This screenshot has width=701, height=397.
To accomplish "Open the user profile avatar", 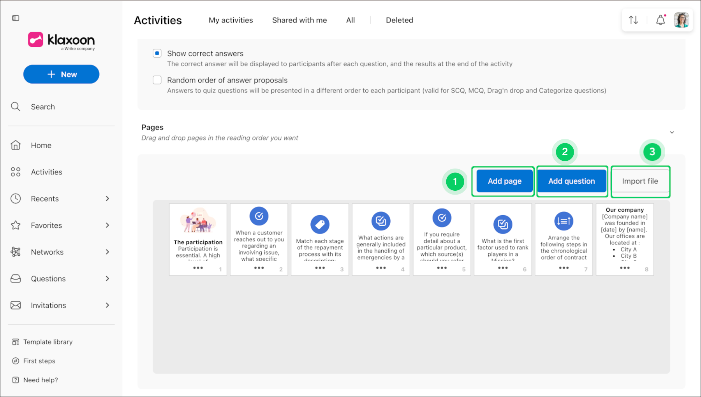I will coord(682,20).
